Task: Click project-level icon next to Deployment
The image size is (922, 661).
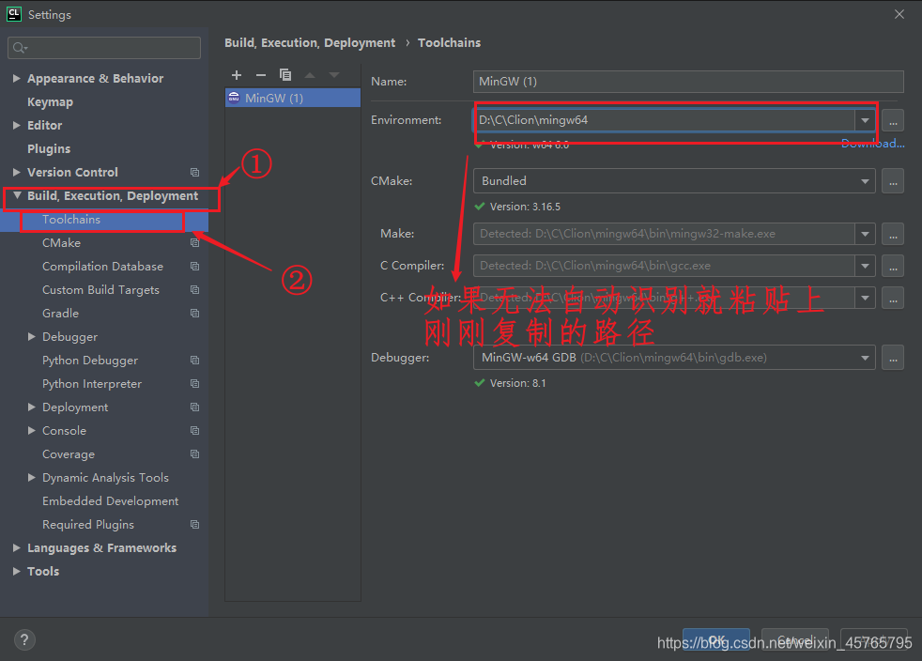Action: pos(194,407)
